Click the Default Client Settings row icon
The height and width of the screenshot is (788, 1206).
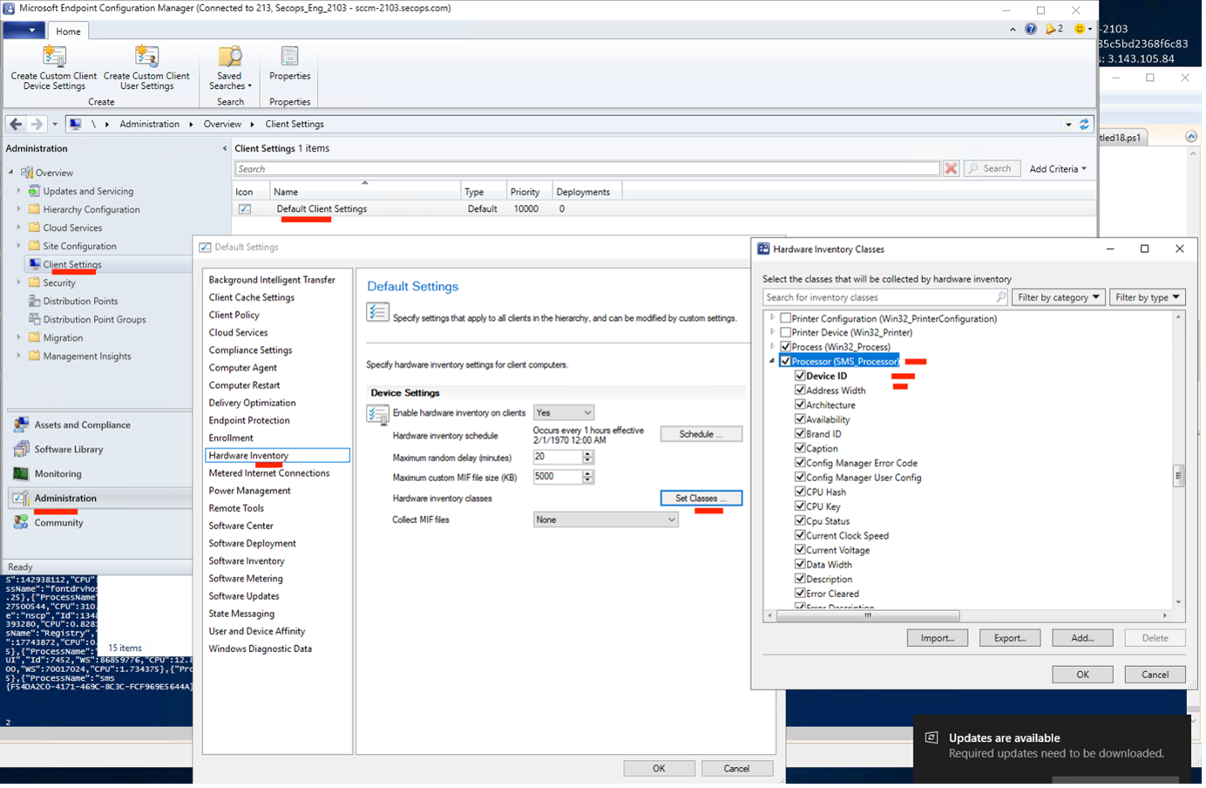[245, 209]
